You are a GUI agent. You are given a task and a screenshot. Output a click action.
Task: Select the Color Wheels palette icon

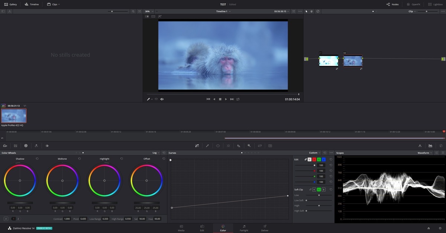point(26,146)
